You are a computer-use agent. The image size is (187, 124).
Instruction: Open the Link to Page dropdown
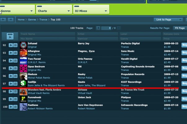coord(168,19)
